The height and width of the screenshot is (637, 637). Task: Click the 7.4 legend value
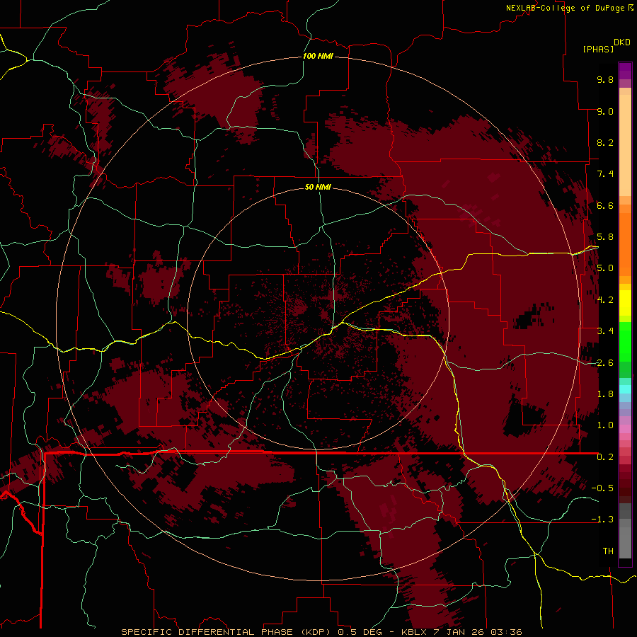point(605,174)
